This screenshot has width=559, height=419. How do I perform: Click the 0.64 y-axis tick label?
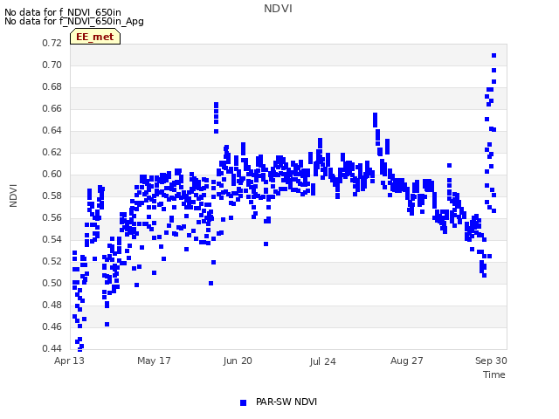click(52, 130)
